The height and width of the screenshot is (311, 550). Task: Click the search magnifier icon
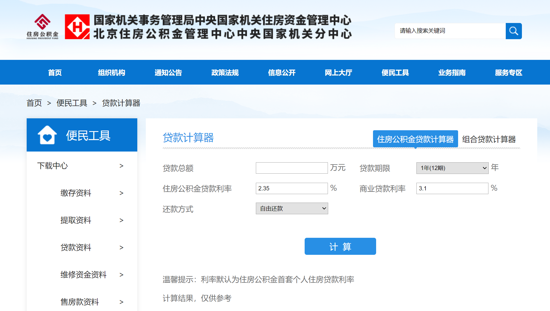click(513, 31)
